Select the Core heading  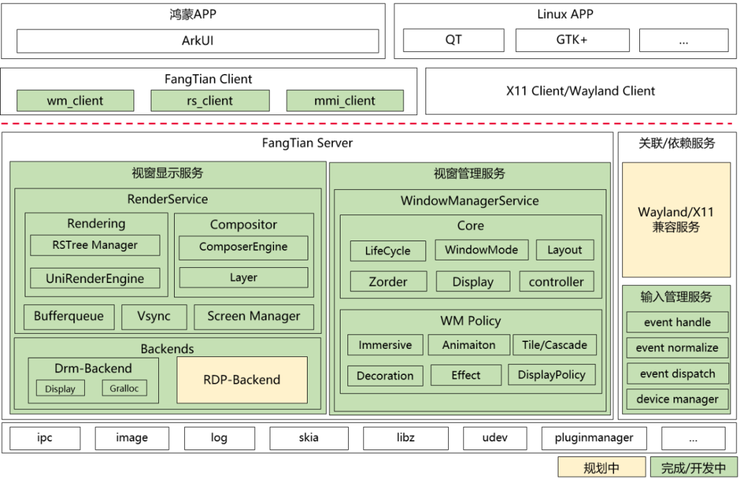coord(471,225)
